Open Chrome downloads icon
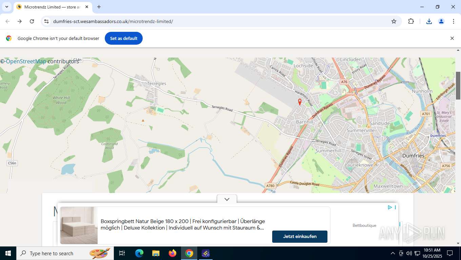This screenshot has height=260, width=461. 429,21
